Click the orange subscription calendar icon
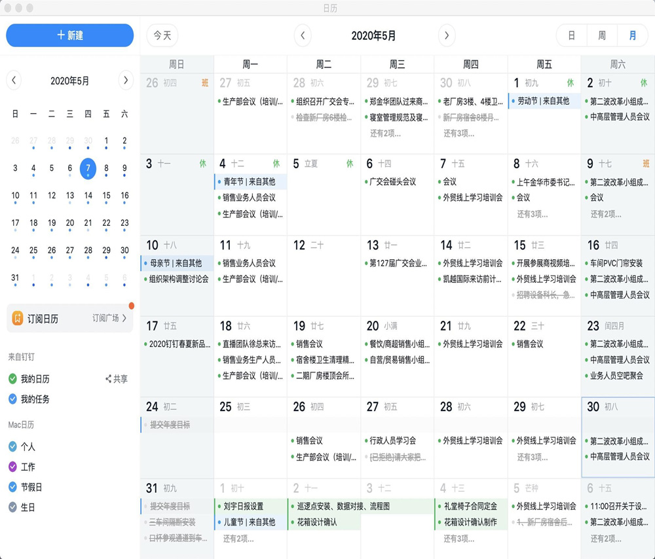Viewport: 655px width, 559px height. pos(18,319)
